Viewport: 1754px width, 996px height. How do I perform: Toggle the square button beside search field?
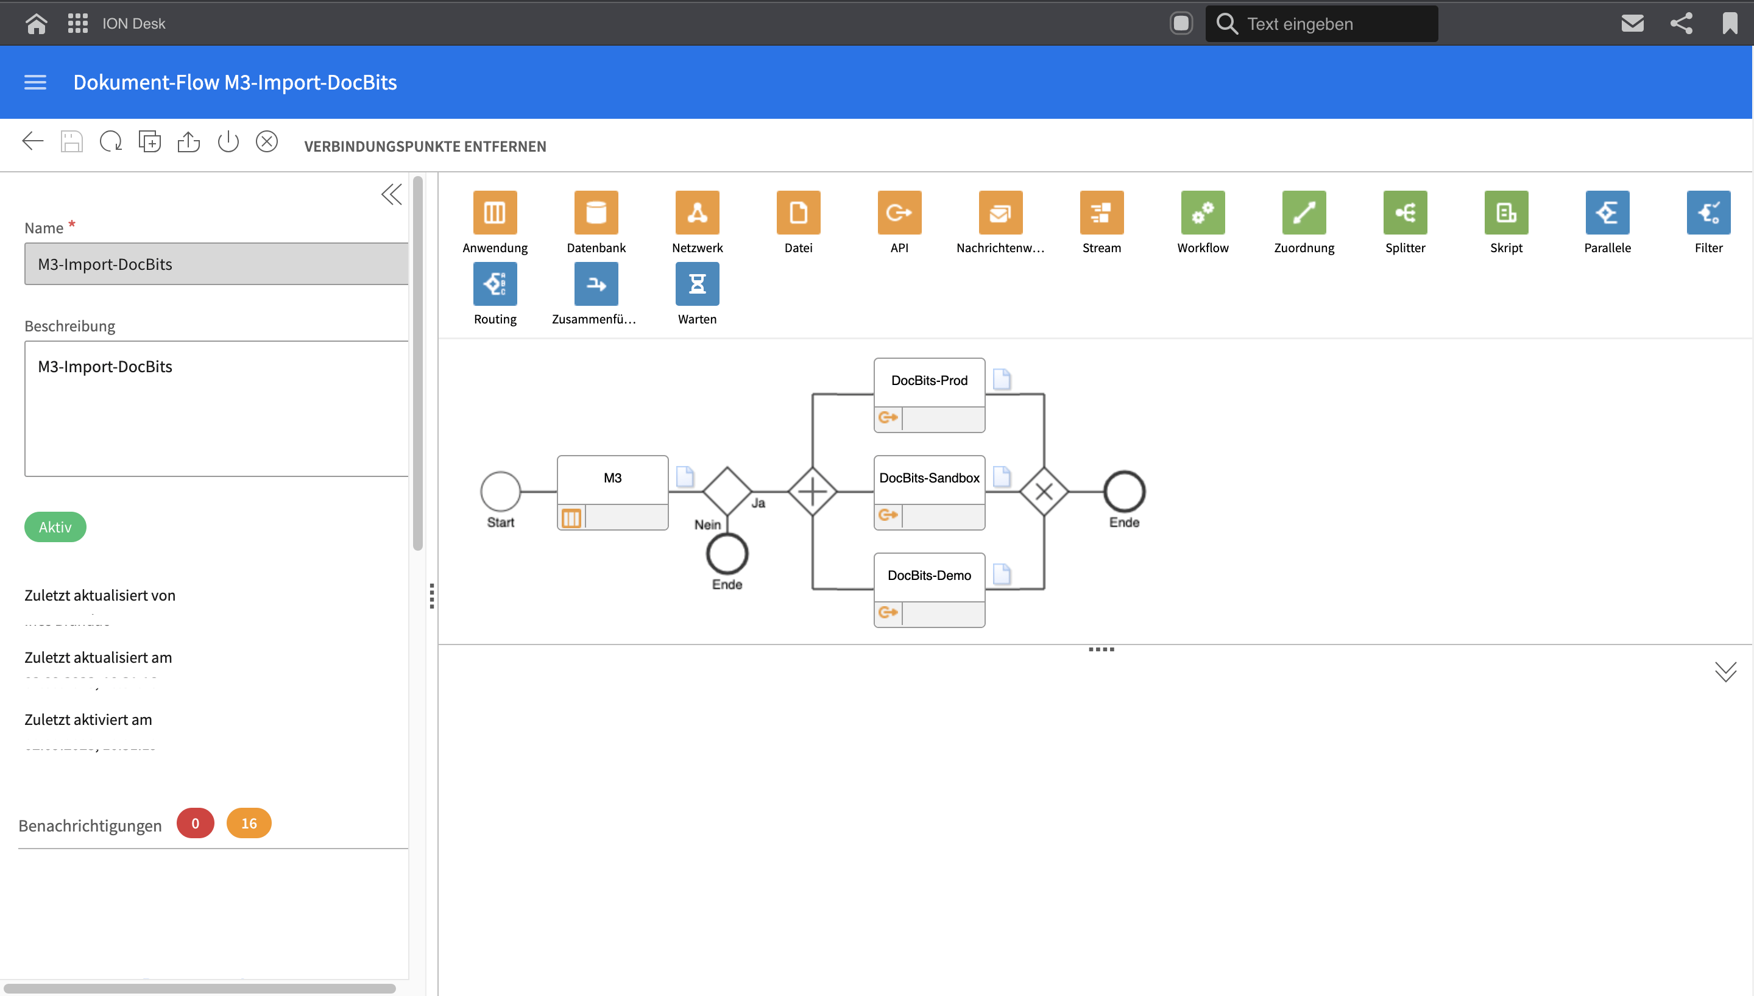click(x=1181, y=23)
